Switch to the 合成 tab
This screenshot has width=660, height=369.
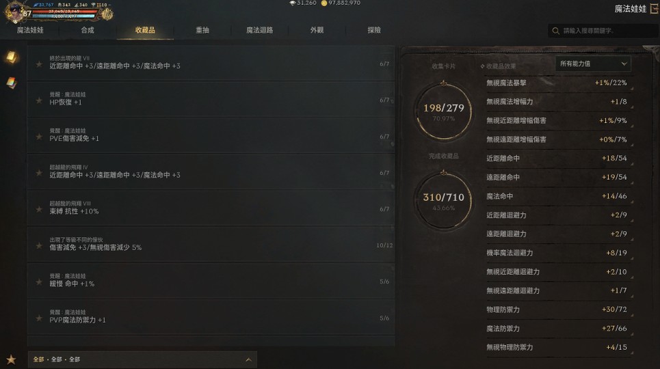coord(88,30)
